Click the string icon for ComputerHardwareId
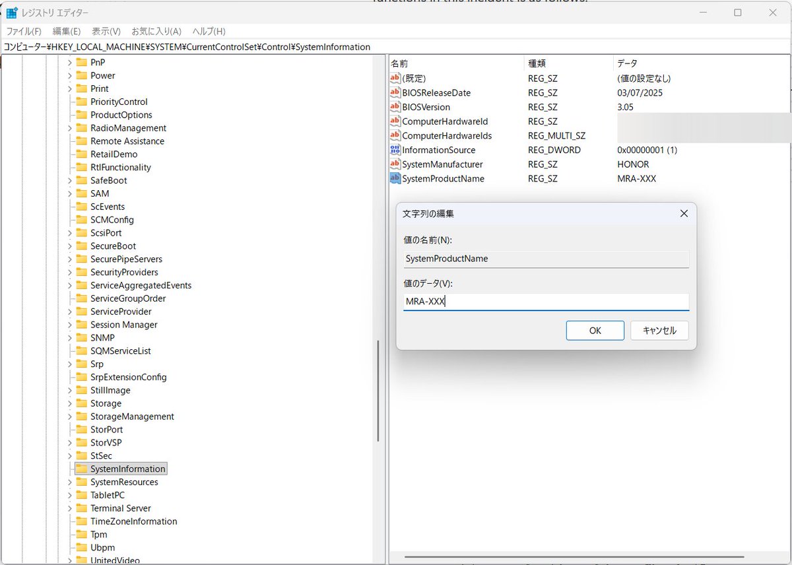The image size is (792, 565). click(x=395, y=121)
